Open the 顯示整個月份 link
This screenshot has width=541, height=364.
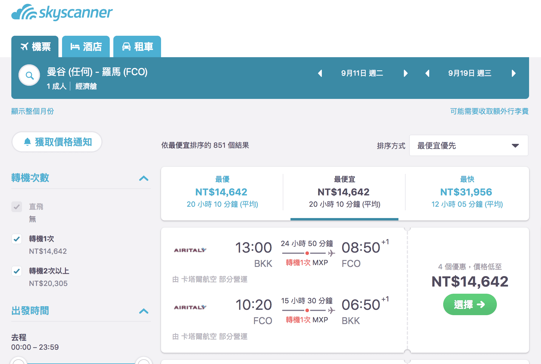point(32,111)
